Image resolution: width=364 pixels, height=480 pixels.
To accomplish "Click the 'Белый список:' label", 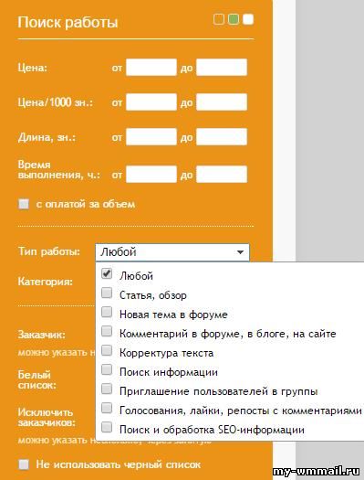I will click(x=37, y=380).
